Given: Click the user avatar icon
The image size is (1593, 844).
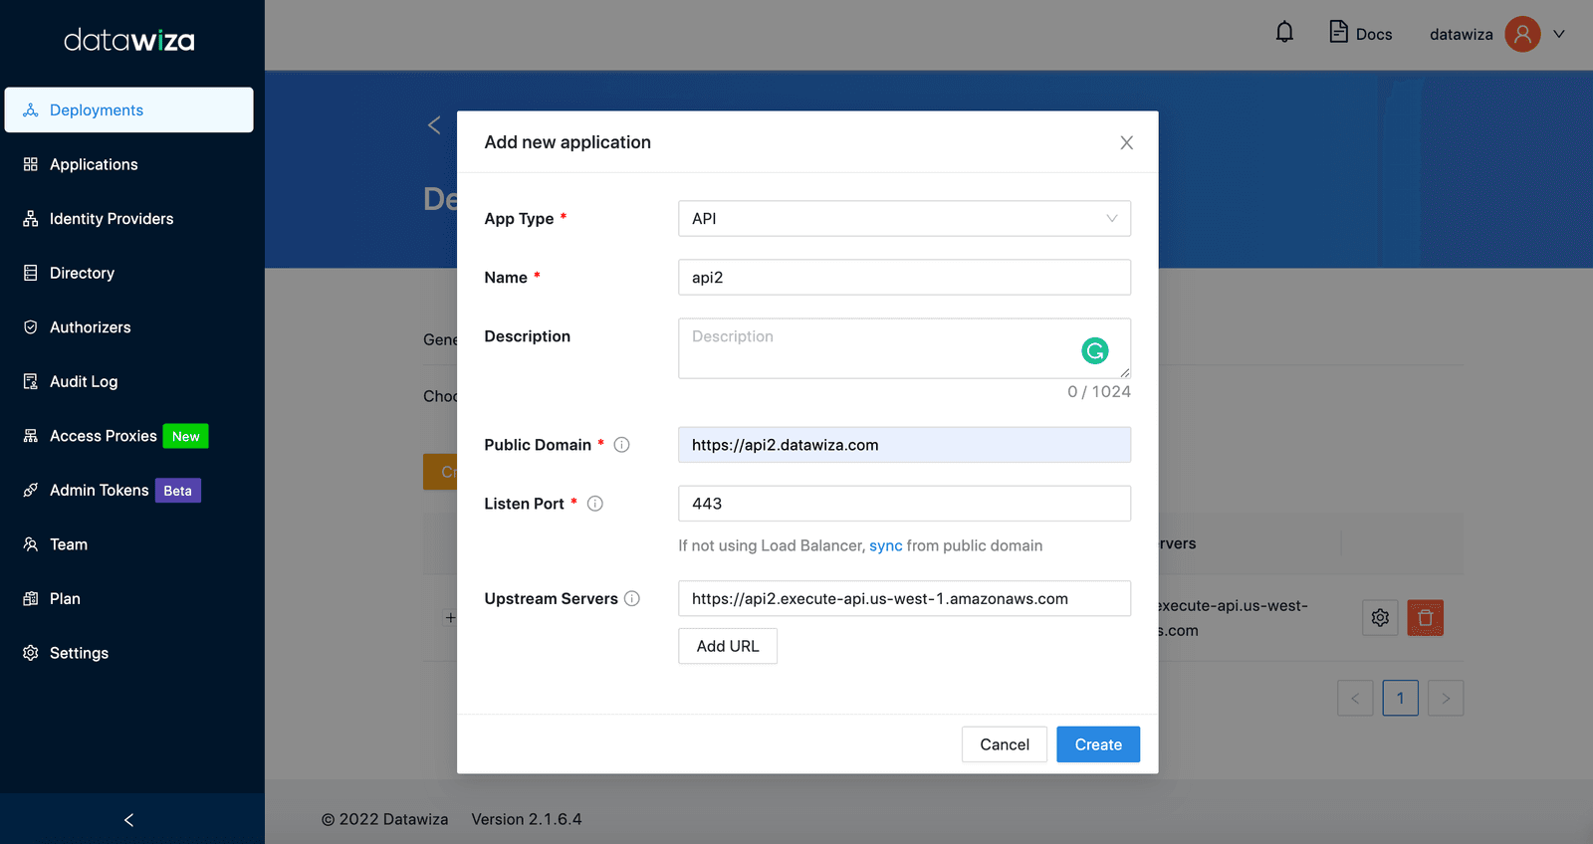Looking at the screenshot, I should [x=1522, y=34].
